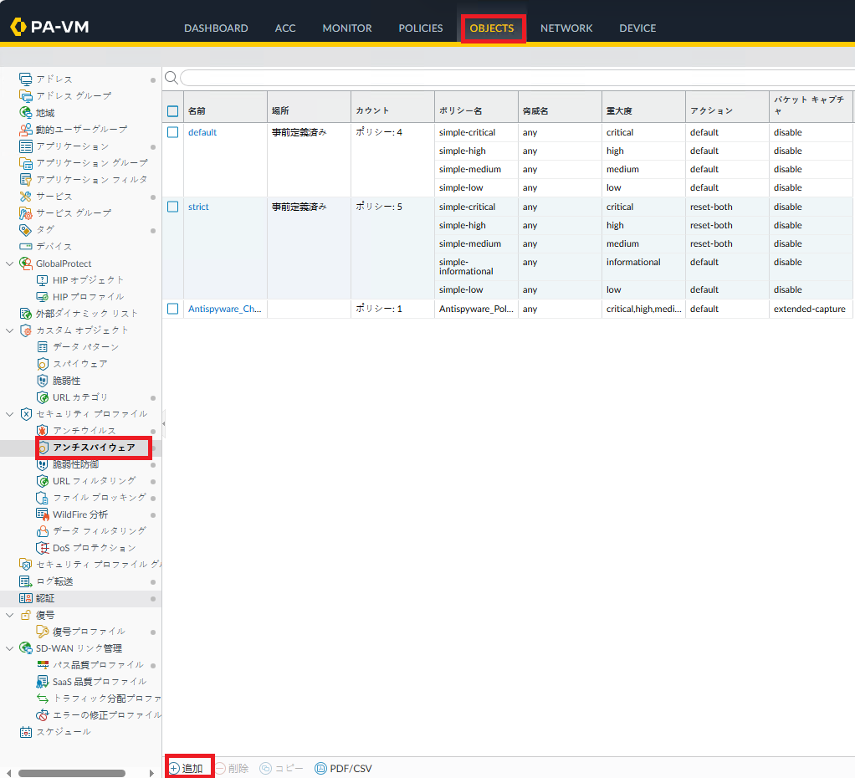Click the アドレス sidebar icon
855x778 pixels.
(26, 79)
